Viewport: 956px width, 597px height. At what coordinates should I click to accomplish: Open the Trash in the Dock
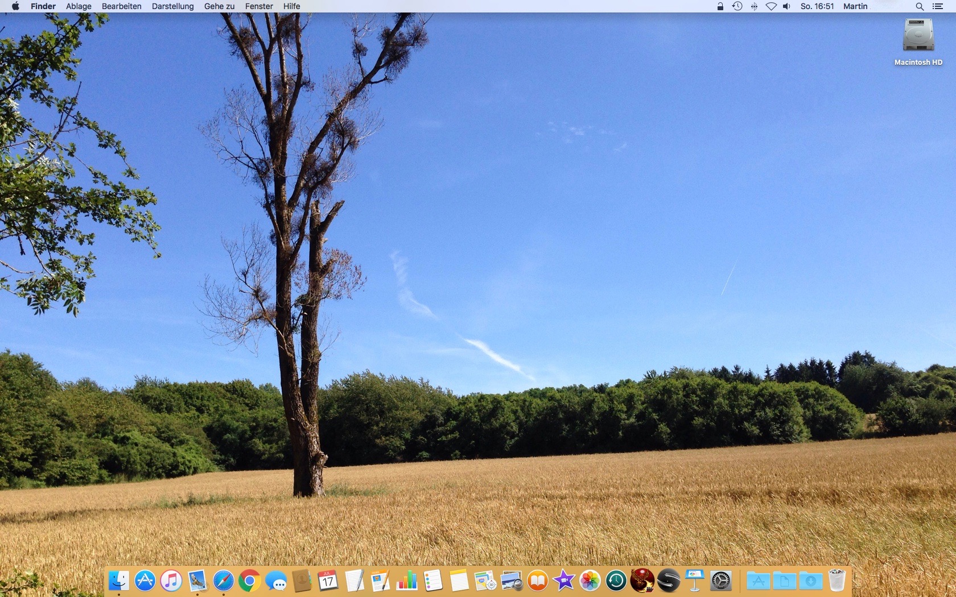(836, 581)
